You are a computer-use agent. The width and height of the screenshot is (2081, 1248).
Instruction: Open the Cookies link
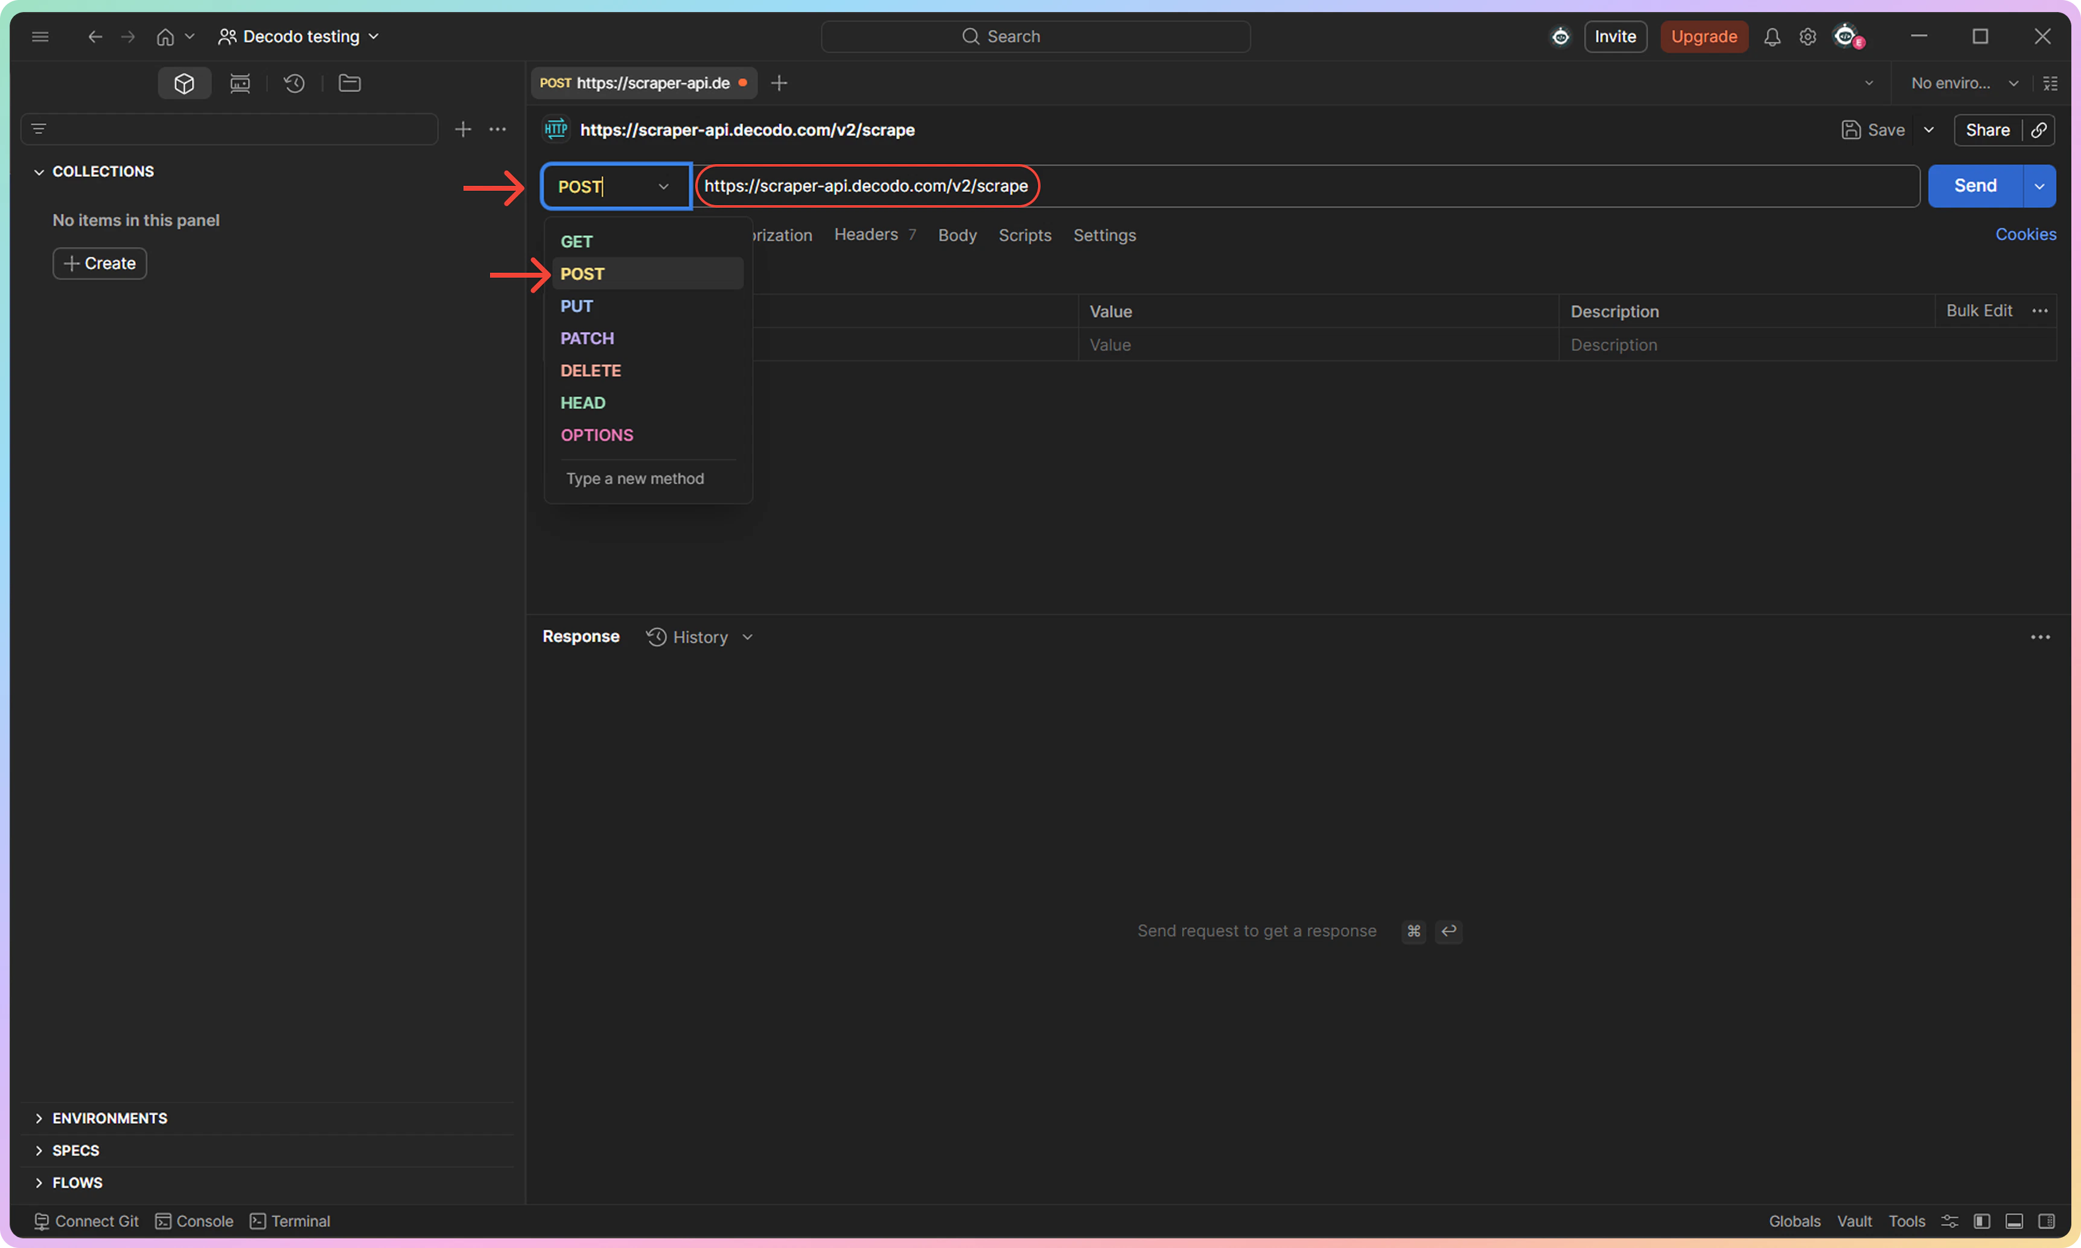(2025, 235)
